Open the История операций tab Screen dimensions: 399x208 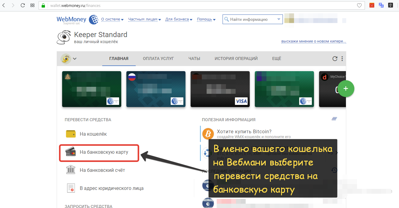pyautogui.click(x=236, y=58)
